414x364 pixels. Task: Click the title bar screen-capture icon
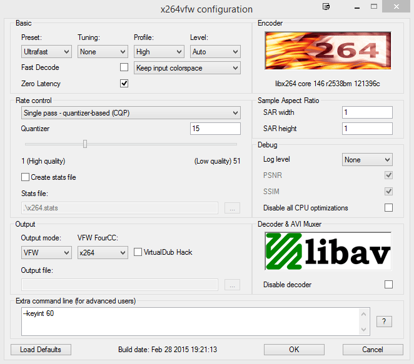326,7
